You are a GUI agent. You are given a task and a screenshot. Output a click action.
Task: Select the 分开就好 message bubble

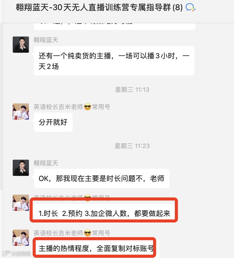53,122
